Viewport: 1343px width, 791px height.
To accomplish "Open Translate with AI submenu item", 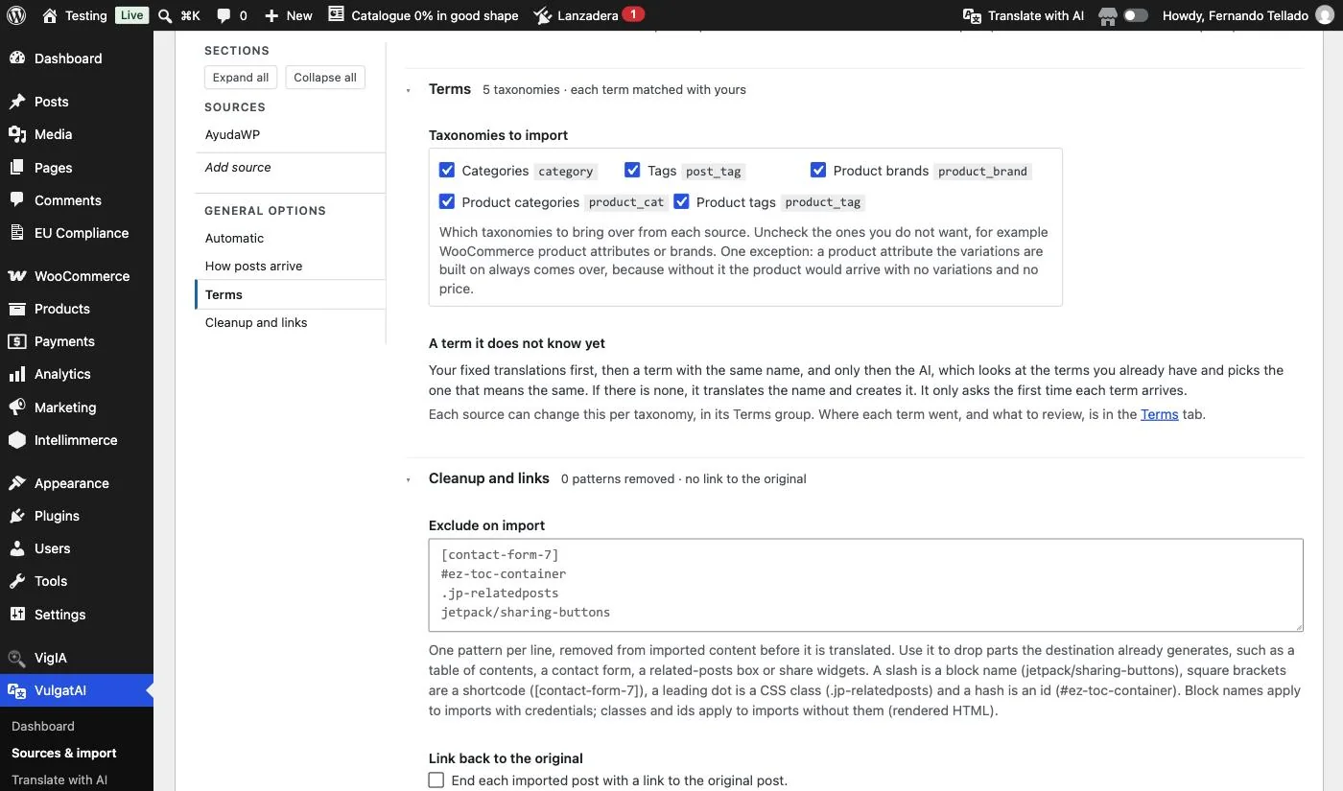I will pos(59,779).
